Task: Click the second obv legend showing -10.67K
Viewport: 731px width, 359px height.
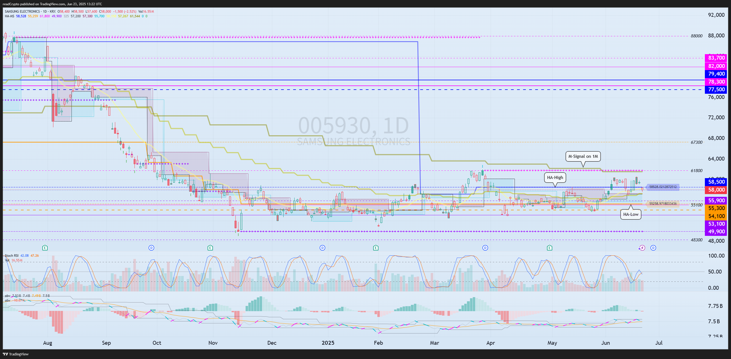Action: coord(15,300)
